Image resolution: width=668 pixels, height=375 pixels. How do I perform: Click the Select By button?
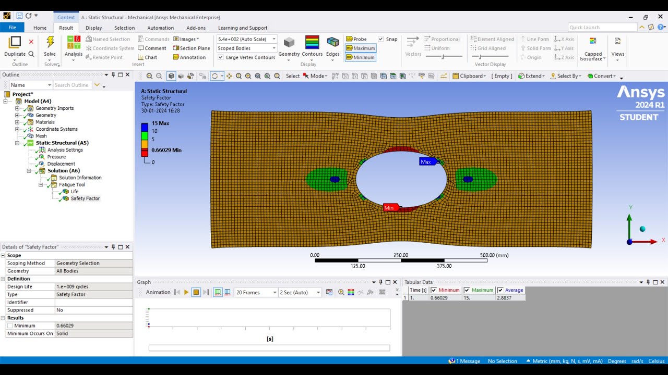pos(567,76)
